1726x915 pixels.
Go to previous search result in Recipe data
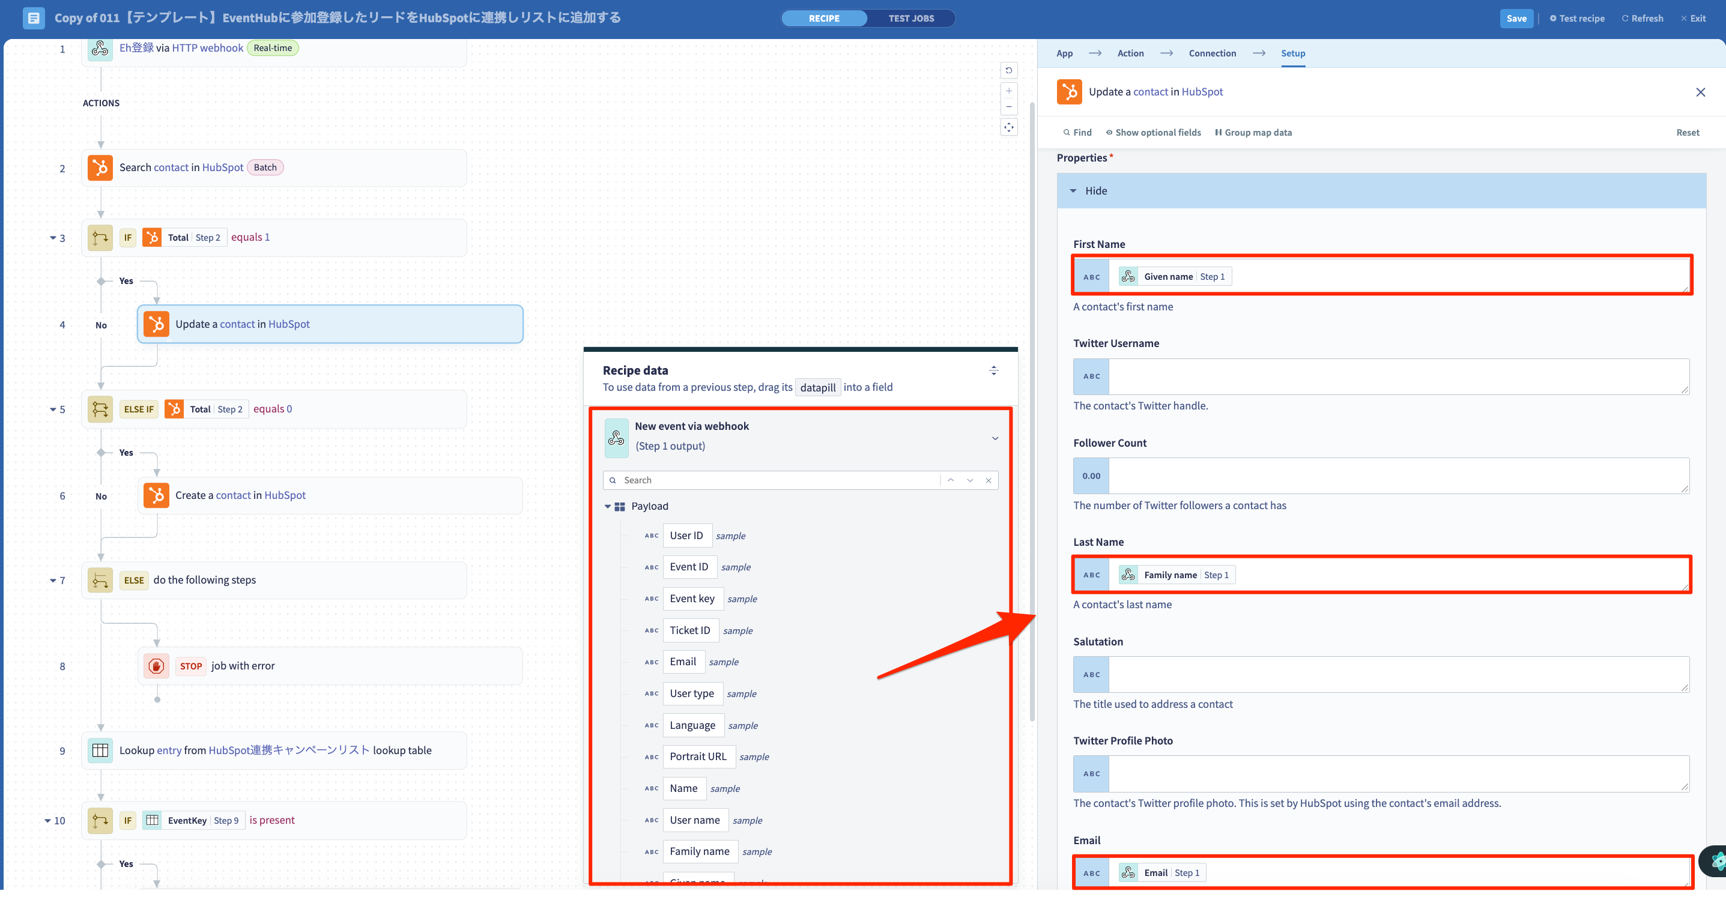pos(950,480)
